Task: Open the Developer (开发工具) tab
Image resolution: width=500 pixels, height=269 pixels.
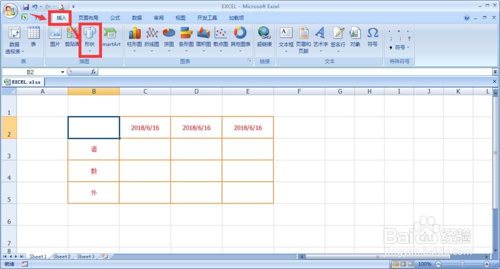Action: point(207,18)
